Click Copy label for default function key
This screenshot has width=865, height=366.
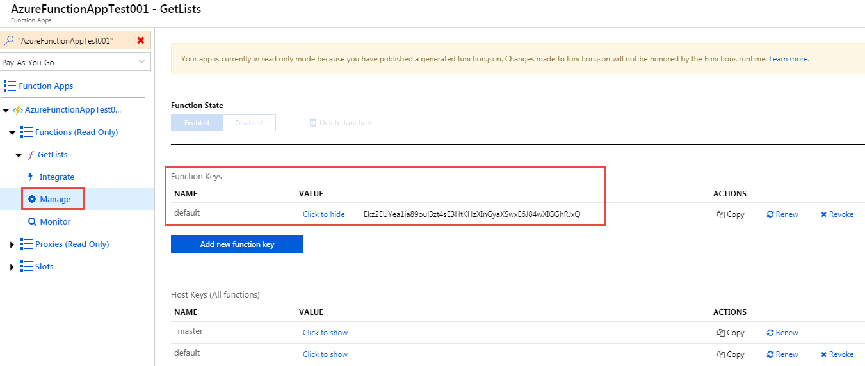pyautogui.click(x=736, y=214)
